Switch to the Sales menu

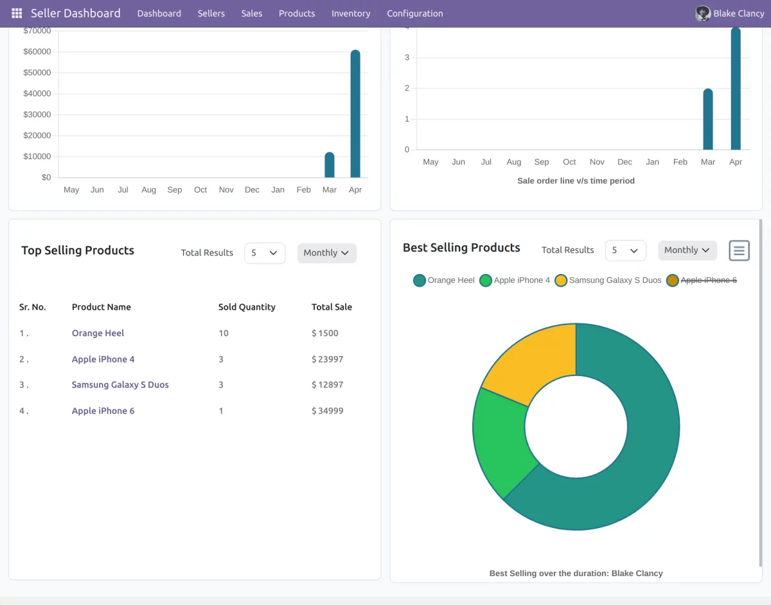click(251, 13)
